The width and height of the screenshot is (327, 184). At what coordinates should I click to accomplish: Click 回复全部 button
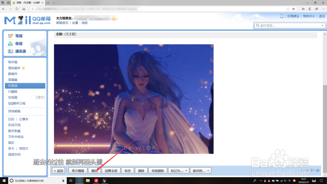(111, 171)
